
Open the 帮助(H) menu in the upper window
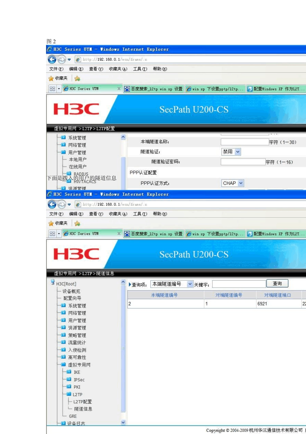pos(160,69)
